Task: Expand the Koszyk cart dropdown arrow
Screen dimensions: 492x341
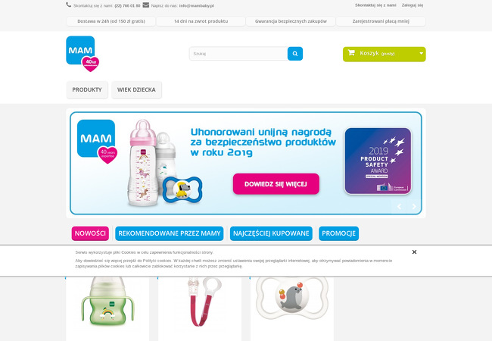Action: (421, 53)
